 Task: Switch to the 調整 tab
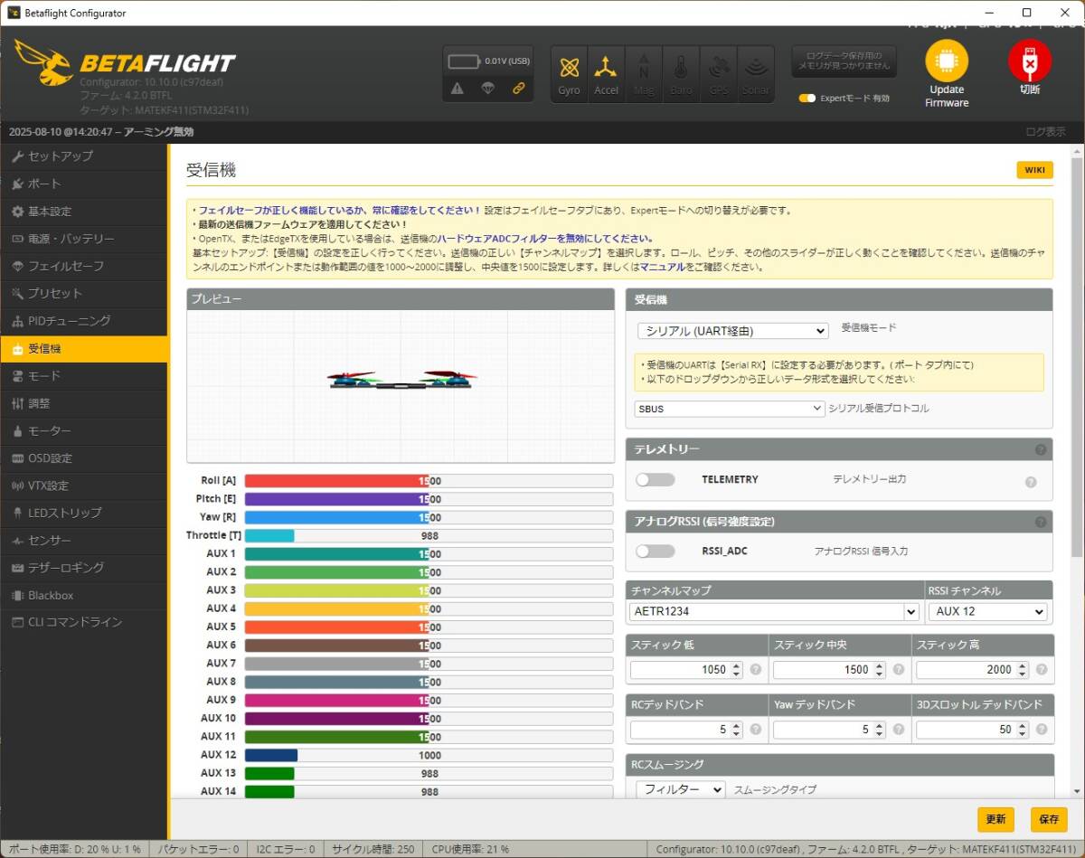84,403
